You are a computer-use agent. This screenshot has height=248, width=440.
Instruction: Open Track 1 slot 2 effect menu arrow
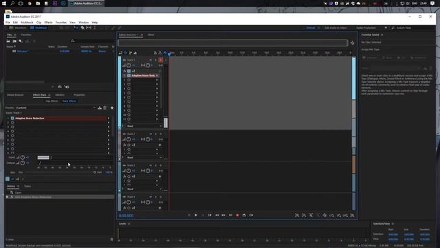(157, 80)
